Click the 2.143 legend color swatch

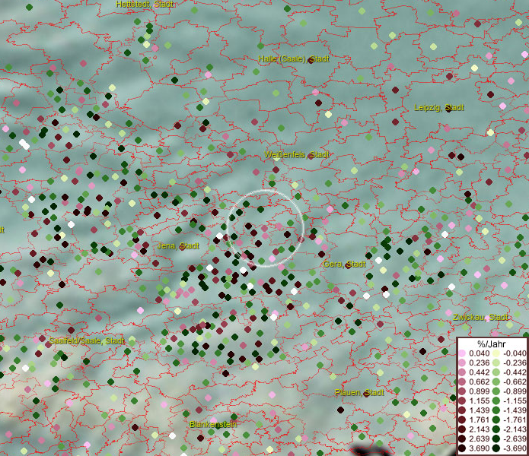pos(462,429)
